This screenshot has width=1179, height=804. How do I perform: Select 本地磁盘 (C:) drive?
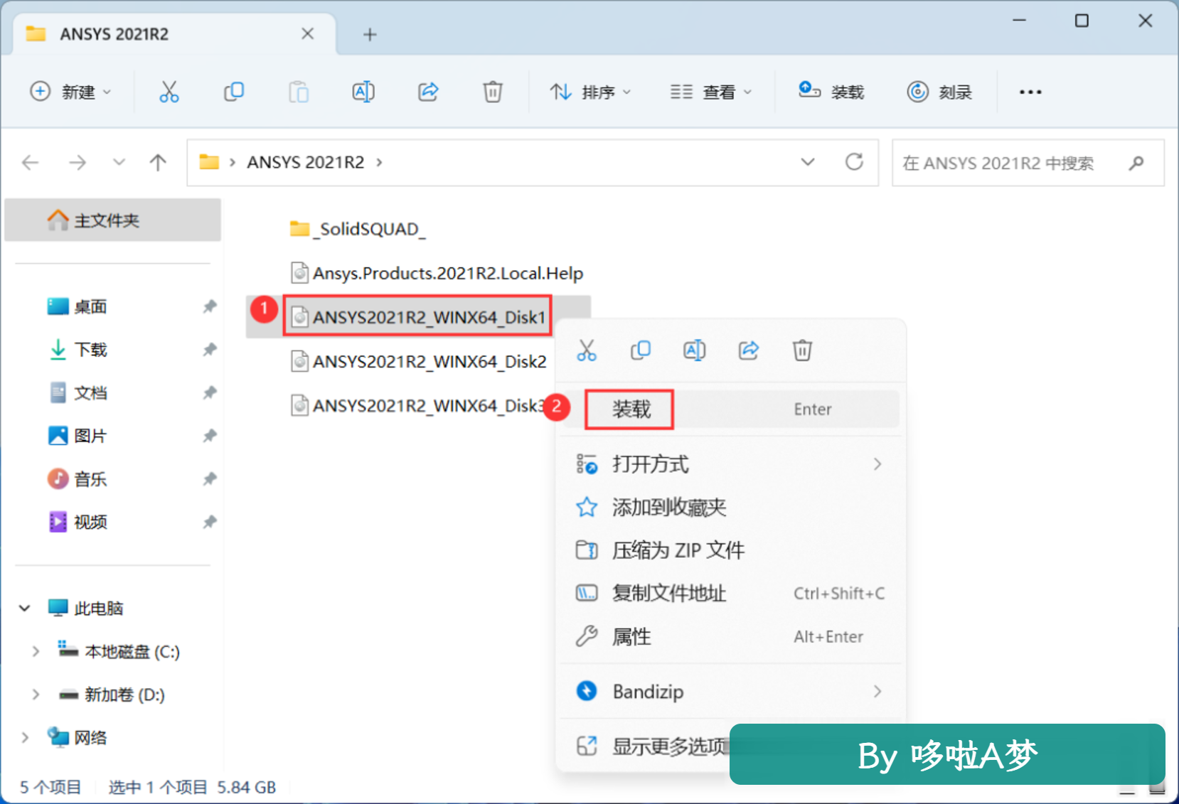(119, 652)
